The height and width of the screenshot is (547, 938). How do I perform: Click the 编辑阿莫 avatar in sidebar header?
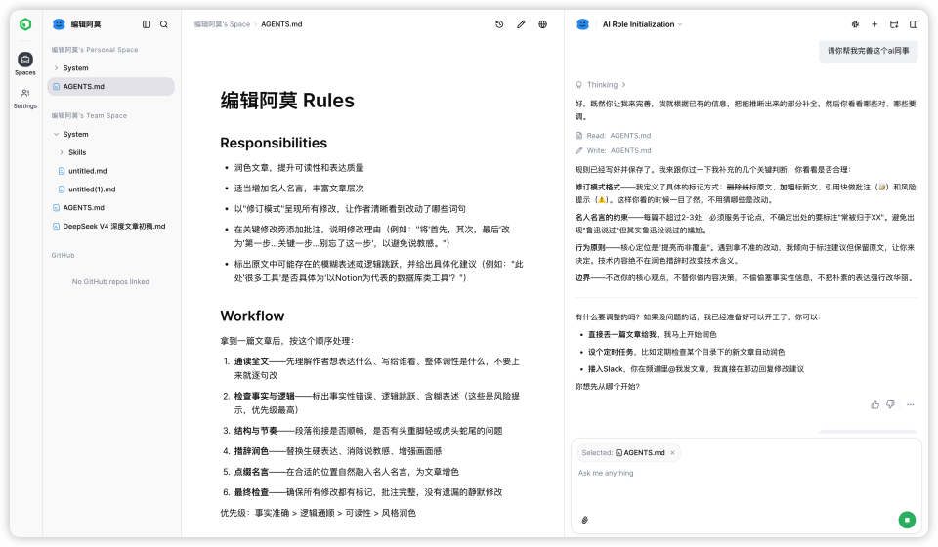point(59,24)
